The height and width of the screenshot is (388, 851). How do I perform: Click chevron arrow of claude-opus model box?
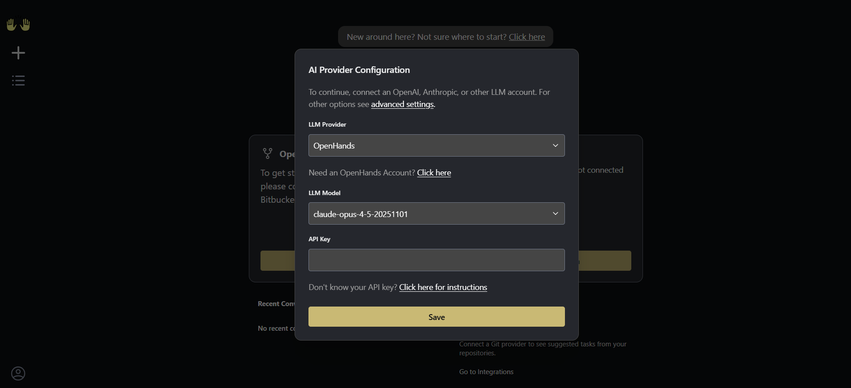[556, 213]
